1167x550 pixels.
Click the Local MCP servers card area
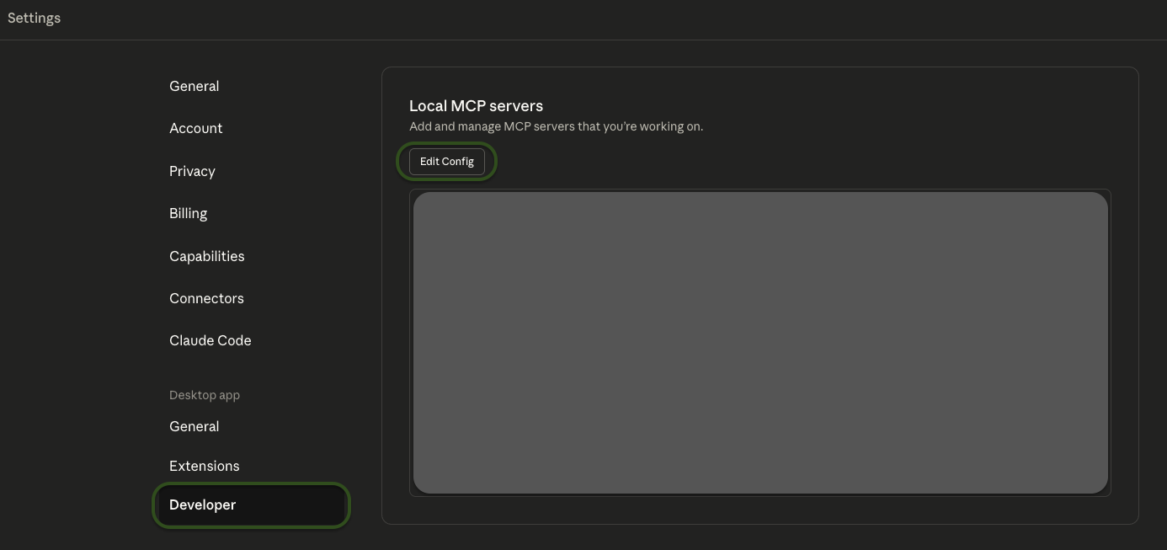pyautogui.click(x=760, y=295)
